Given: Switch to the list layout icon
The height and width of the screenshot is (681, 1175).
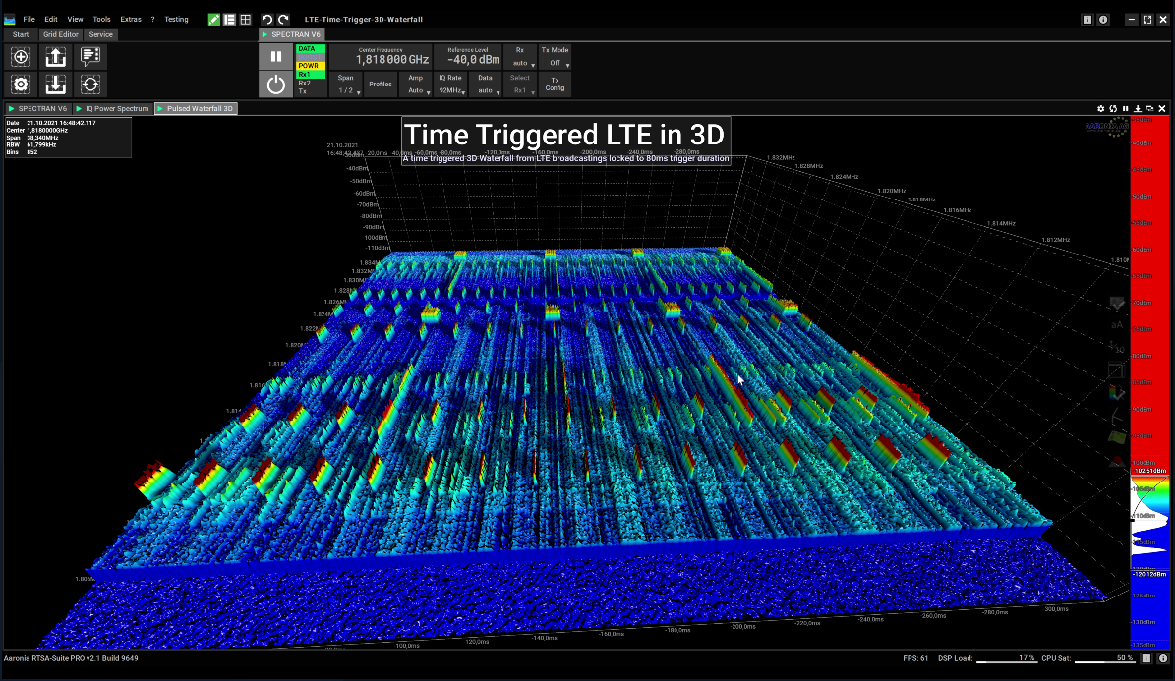Looking at the screenshot, I should (229, 20).
